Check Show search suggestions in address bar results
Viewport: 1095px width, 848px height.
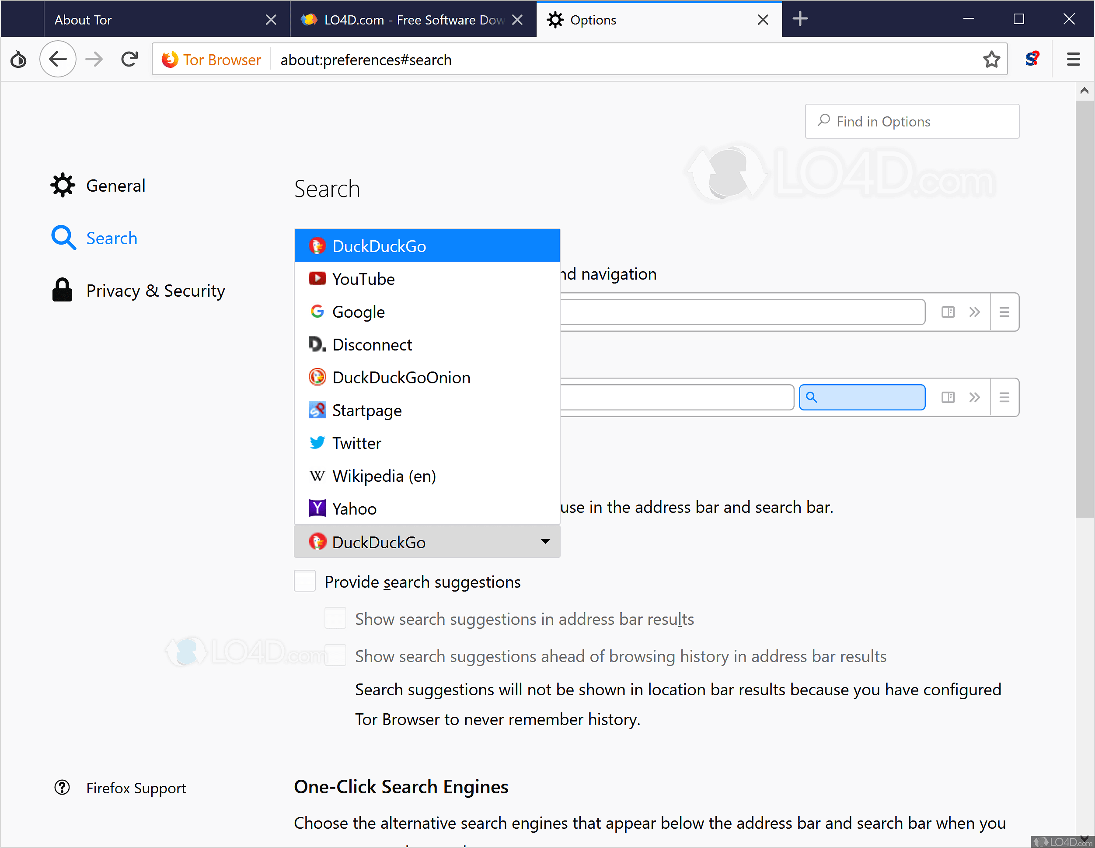(335, 618)
